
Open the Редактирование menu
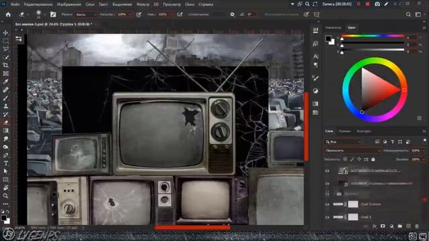pyautogui.click(x=38, y=5)
